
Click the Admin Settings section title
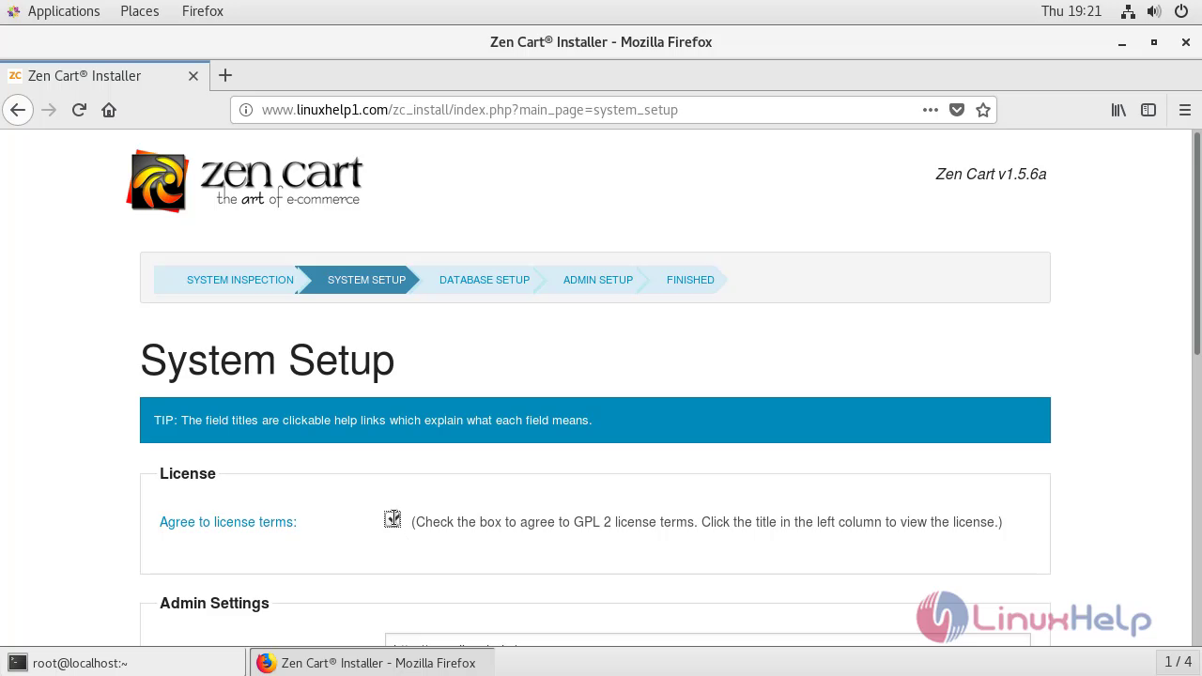(x=214, y=603)
